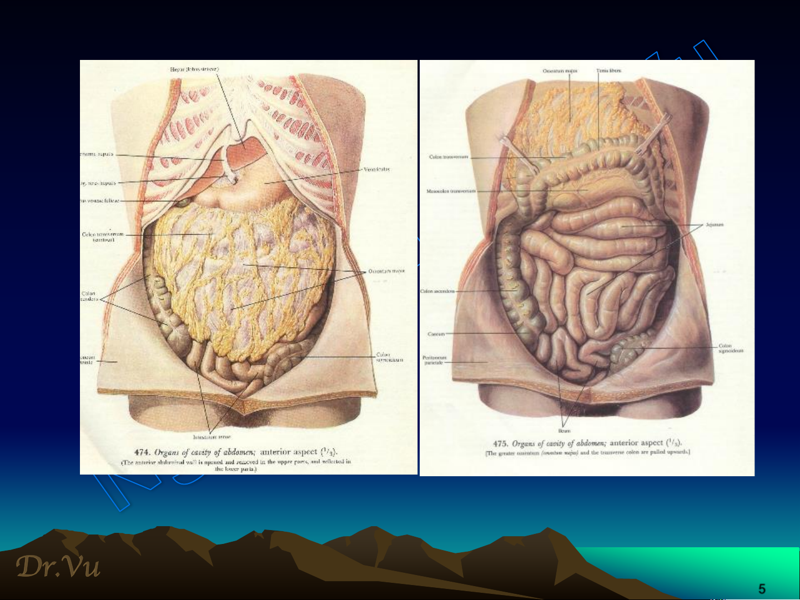Click the "Colon transversum" label in figure 474

103,237
